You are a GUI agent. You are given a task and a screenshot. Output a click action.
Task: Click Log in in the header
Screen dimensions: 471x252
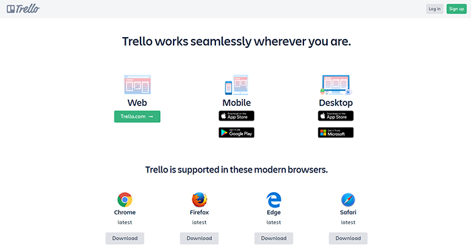coord(435,9)
